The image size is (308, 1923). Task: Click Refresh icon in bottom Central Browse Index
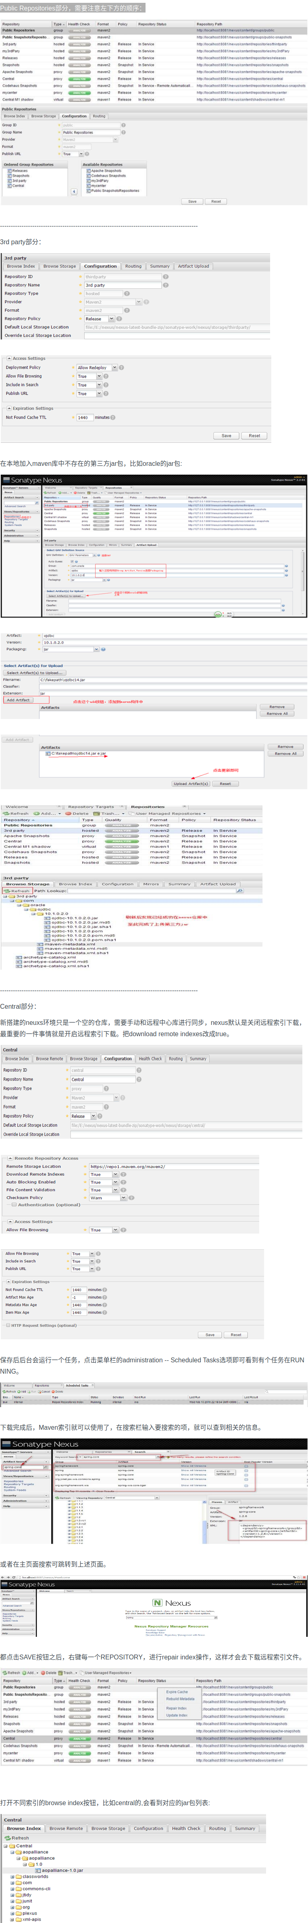[x=8, y=1839]
